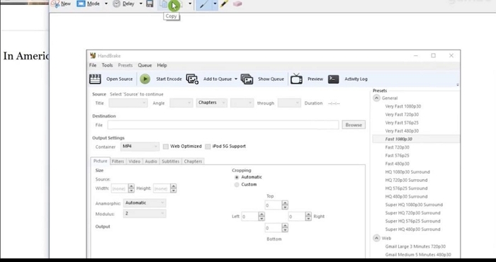Select the Fast 1080p30 preset
This screenshot has height=262, width=496.
pyautogui.click(x=398, y=139)
